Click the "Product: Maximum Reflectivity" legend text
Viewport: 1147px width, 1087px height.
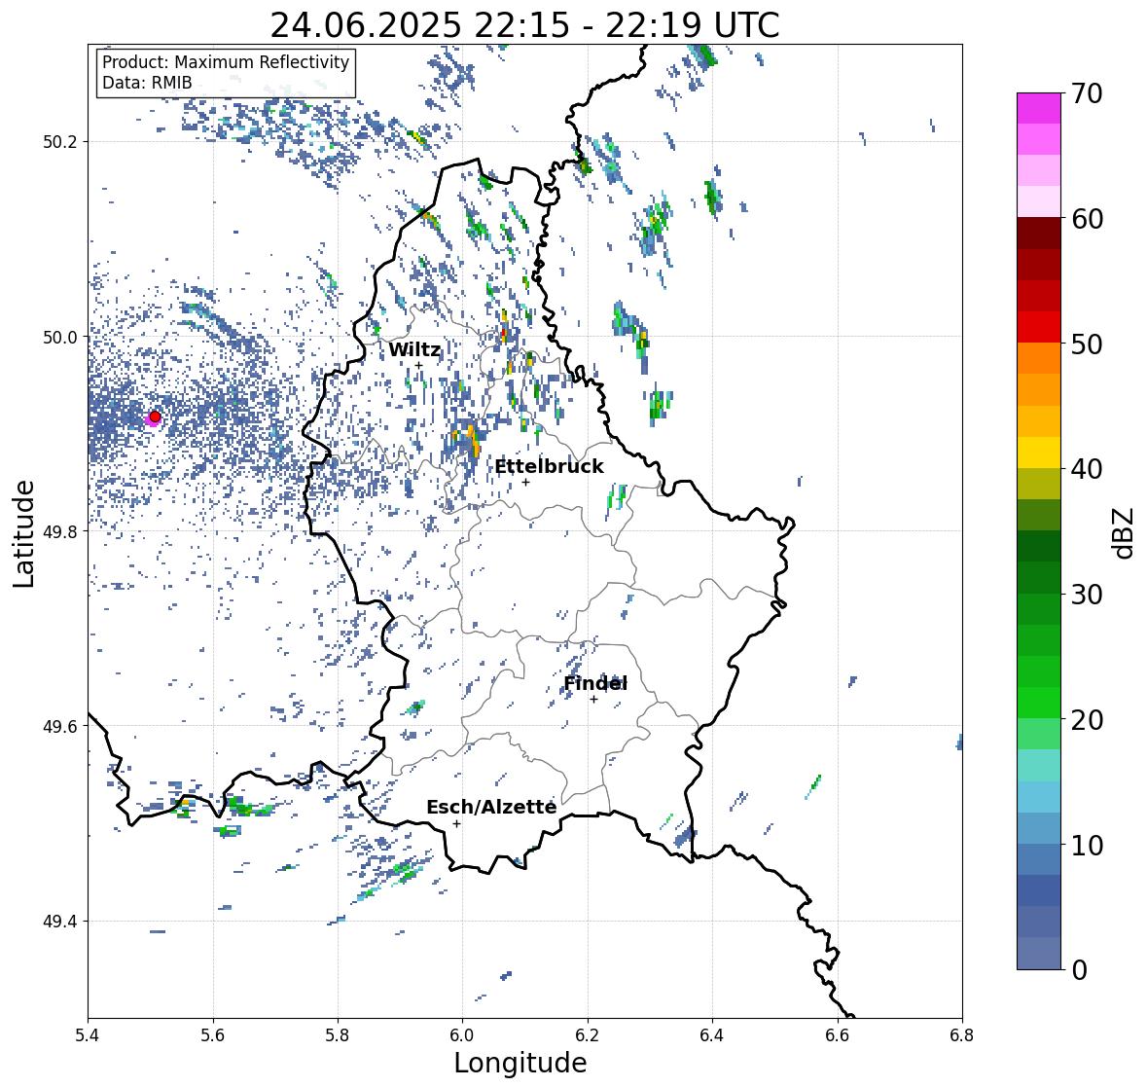point(226,62)
